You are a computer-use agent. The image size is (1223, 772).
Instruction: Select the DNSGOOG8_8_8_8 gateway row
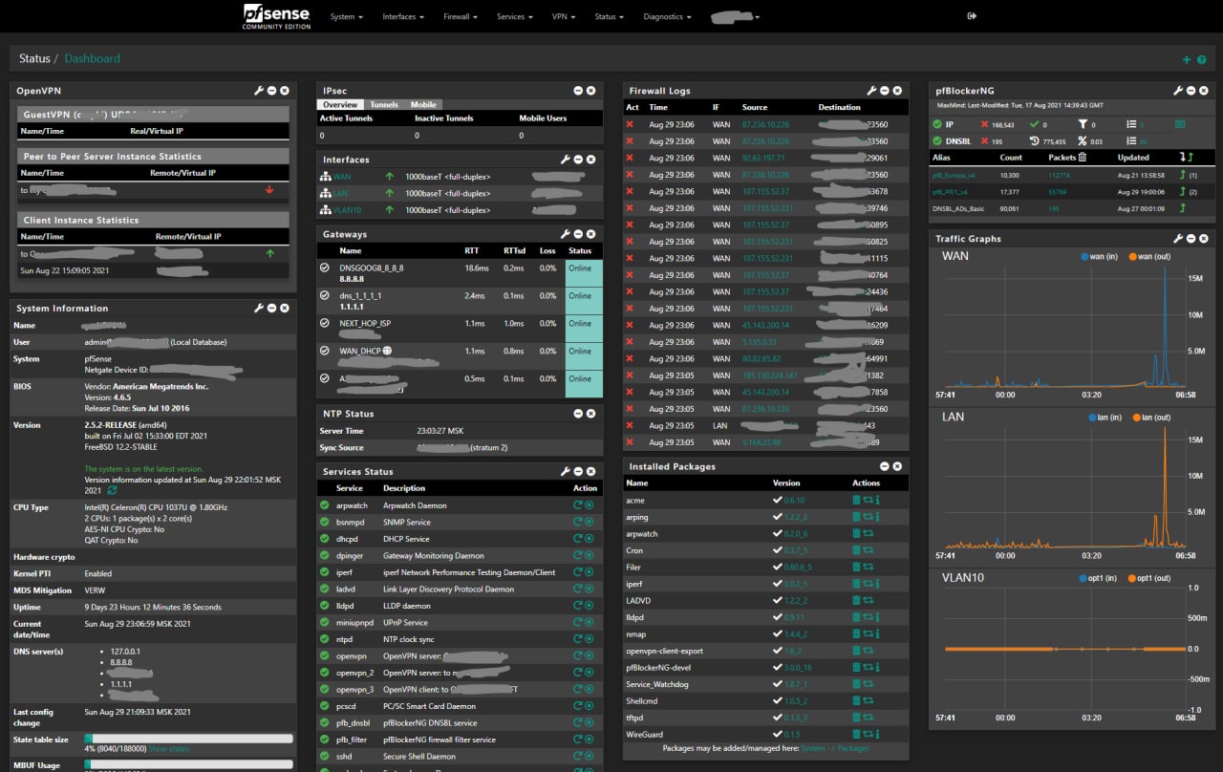(x=460, y=273)
